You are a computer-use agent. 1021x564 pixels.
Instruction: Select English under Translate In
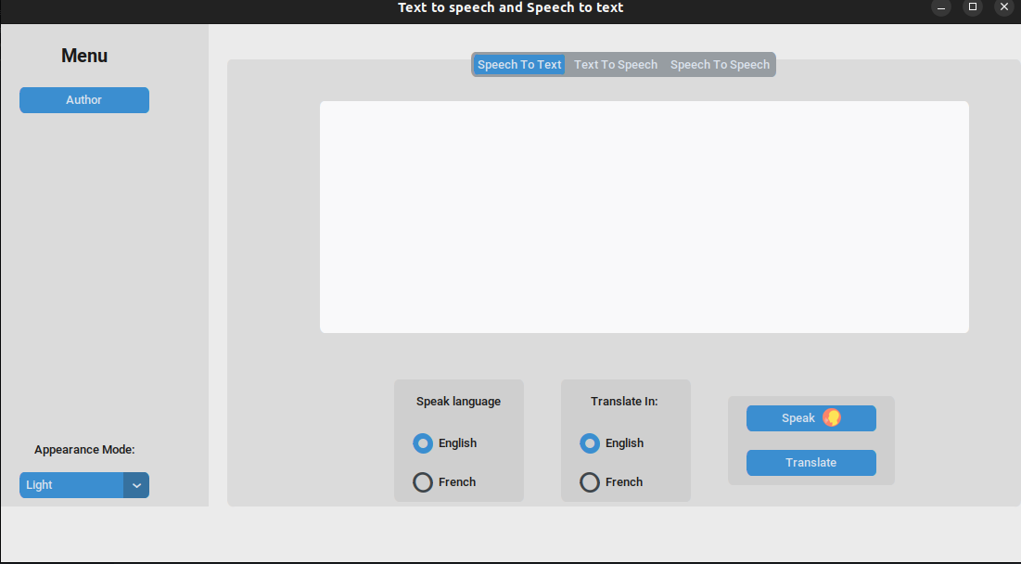click(590, 443)
